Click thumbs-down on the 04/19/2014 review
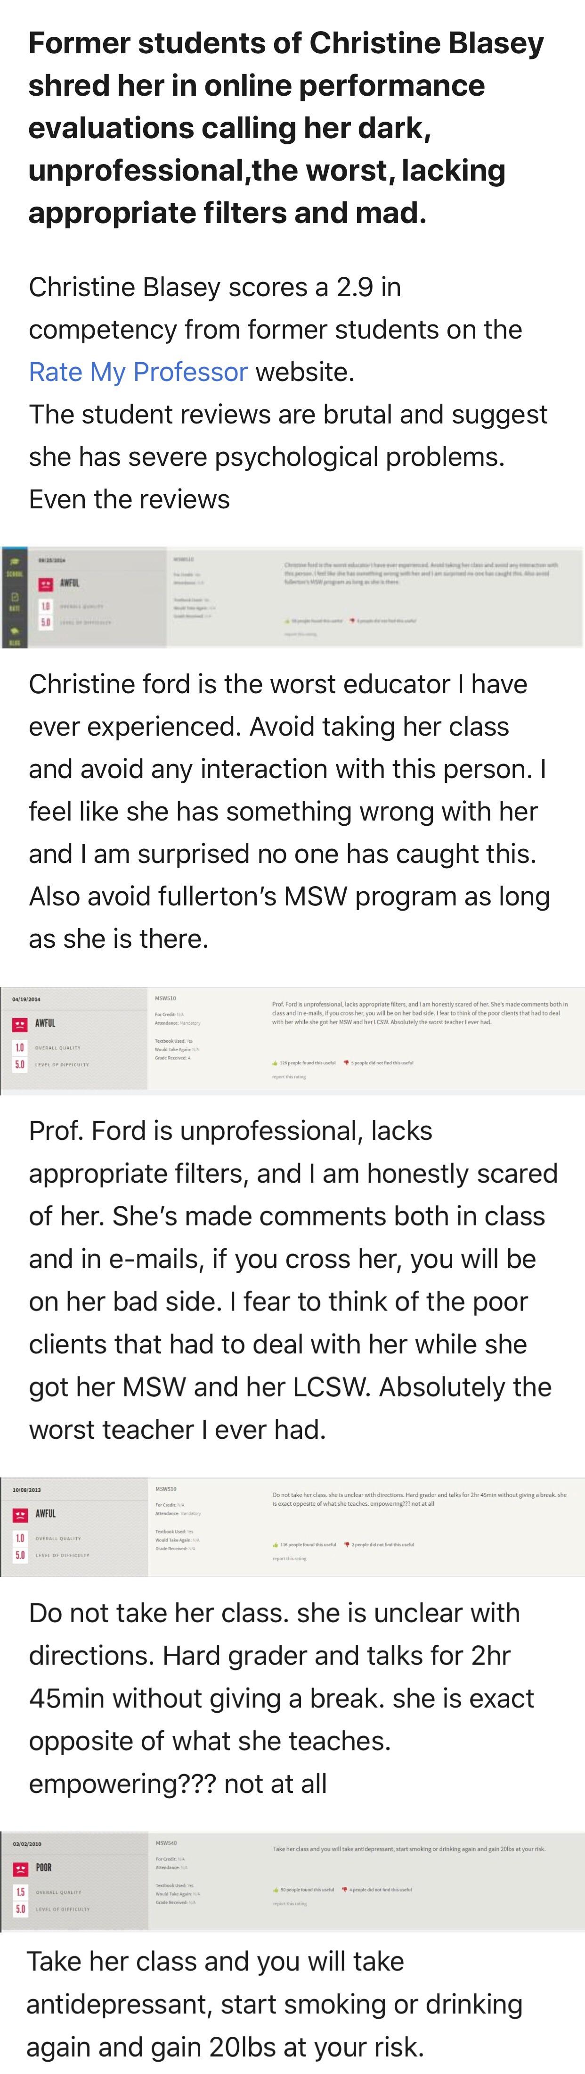The width and height of the screenshot is (585, 2074). pyautogui.click(x=347, y=1063)
